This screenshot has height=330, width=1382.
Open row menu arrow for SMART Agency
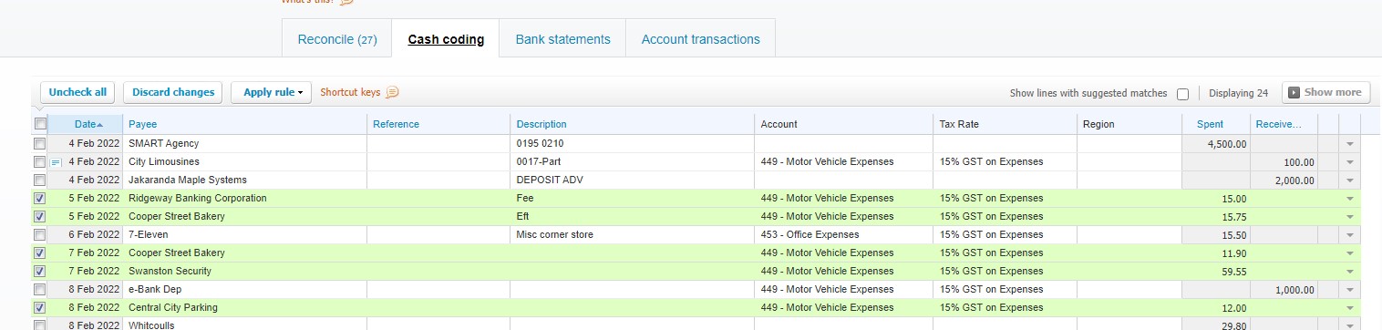1350,144
